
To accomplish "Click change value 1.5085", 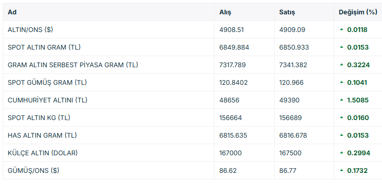I will (x=358, y=100).
